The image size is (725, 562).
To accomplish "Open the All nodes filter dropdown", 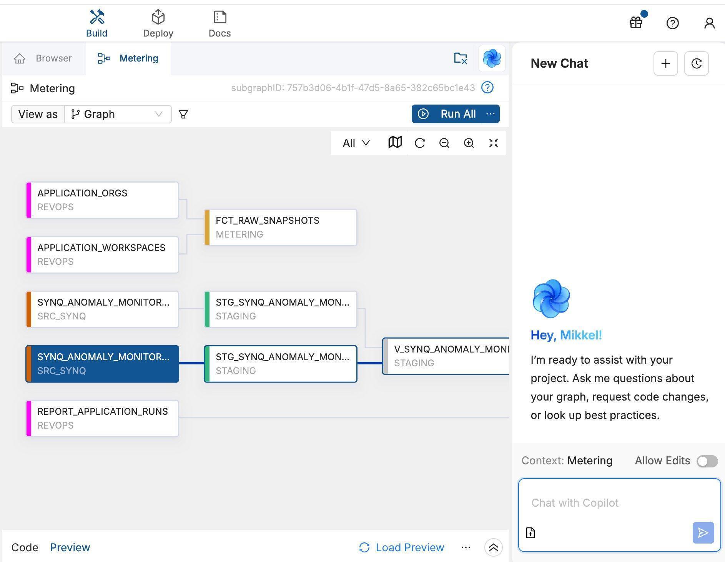I will [x=356, y=143].
